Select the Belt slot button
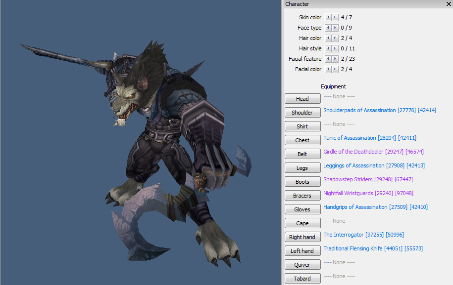Viewport: 453px width, 285px height. tap(302, 154)
